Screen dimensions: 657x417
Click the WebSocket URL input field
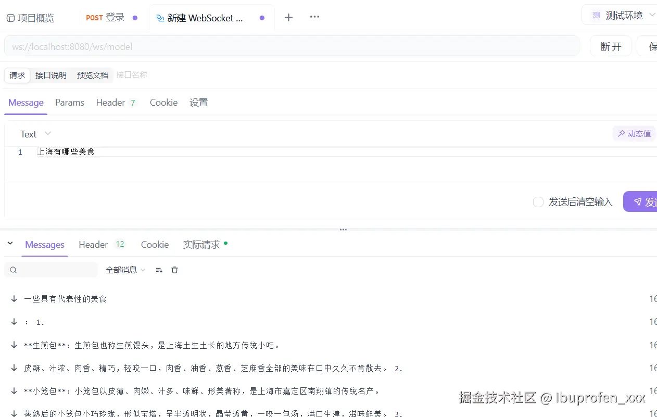(x=208, y=46)
